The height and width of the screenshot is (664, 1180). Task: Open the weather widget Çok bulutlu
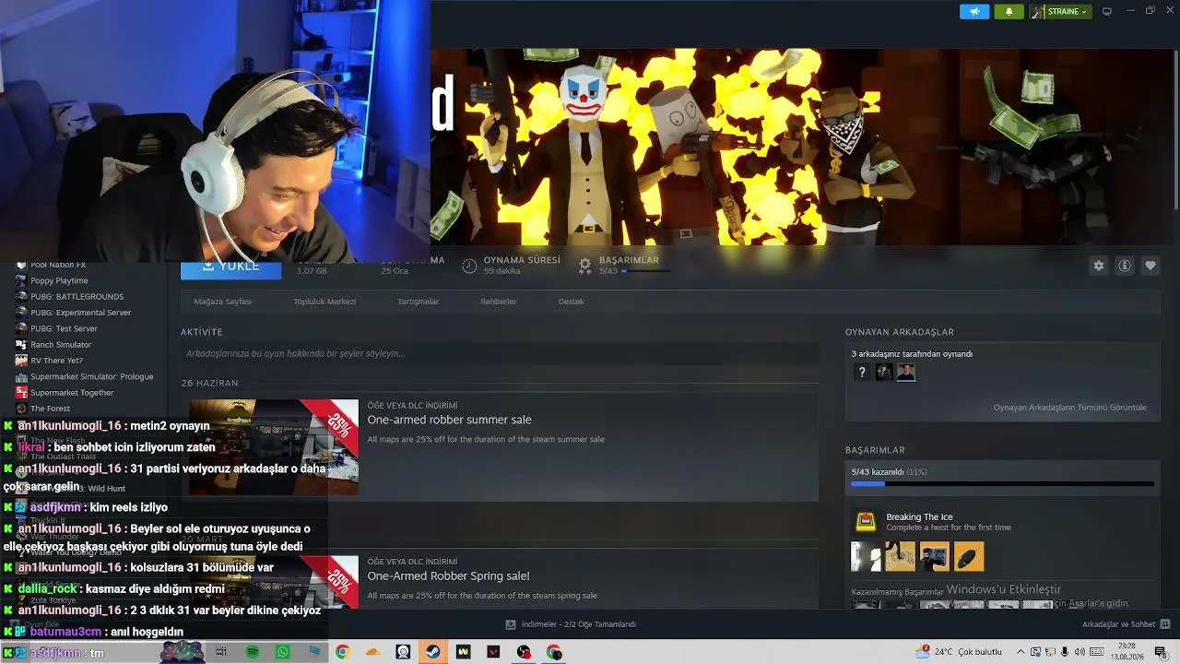pos(959,652)
